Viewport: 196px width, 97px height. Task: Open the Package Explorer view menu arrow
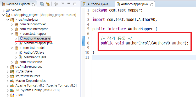(63, 3)
